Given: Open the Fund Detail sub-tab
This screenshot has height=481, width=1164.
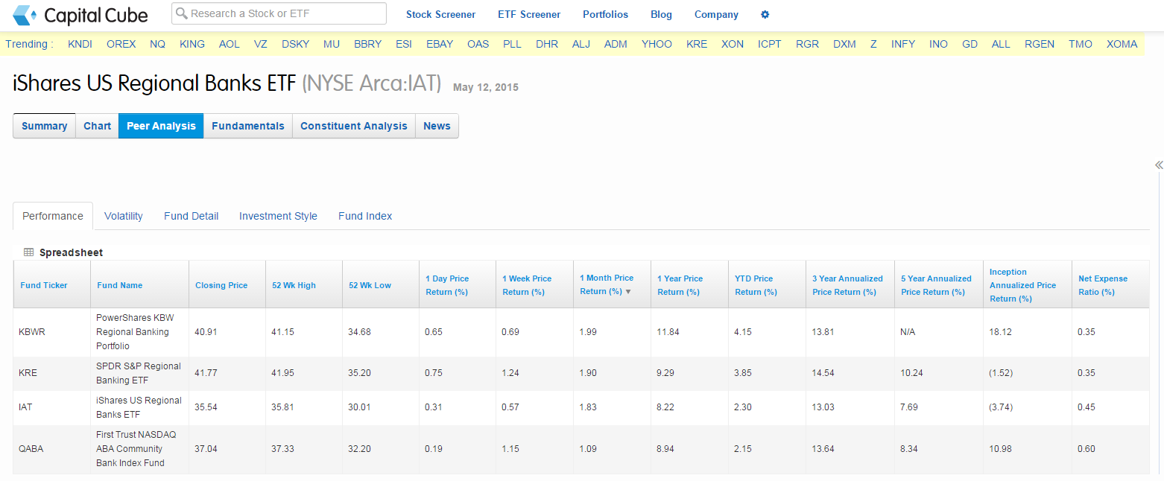Looking at the screenshot, I should (x=192, y=216).
